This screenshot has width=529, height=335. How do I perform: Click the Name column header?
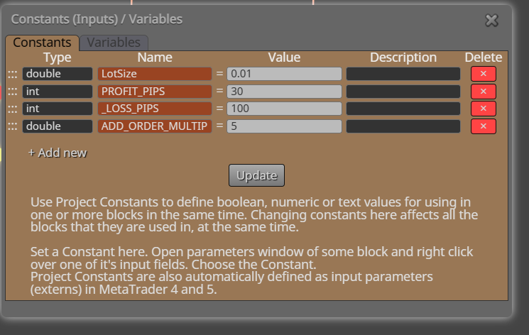coord(155,57)
